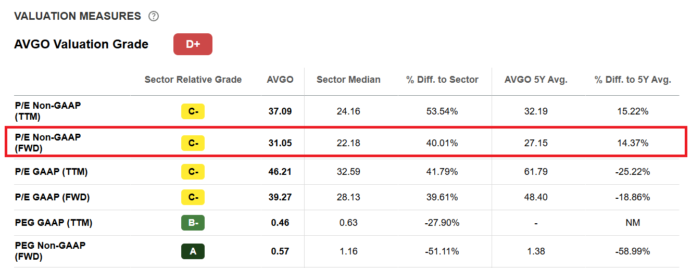This screenshot has height=268, width=691.
Task: Click the C- grade badge for P/E Non-GAAP (TTM)
Action: coord(193,111)
